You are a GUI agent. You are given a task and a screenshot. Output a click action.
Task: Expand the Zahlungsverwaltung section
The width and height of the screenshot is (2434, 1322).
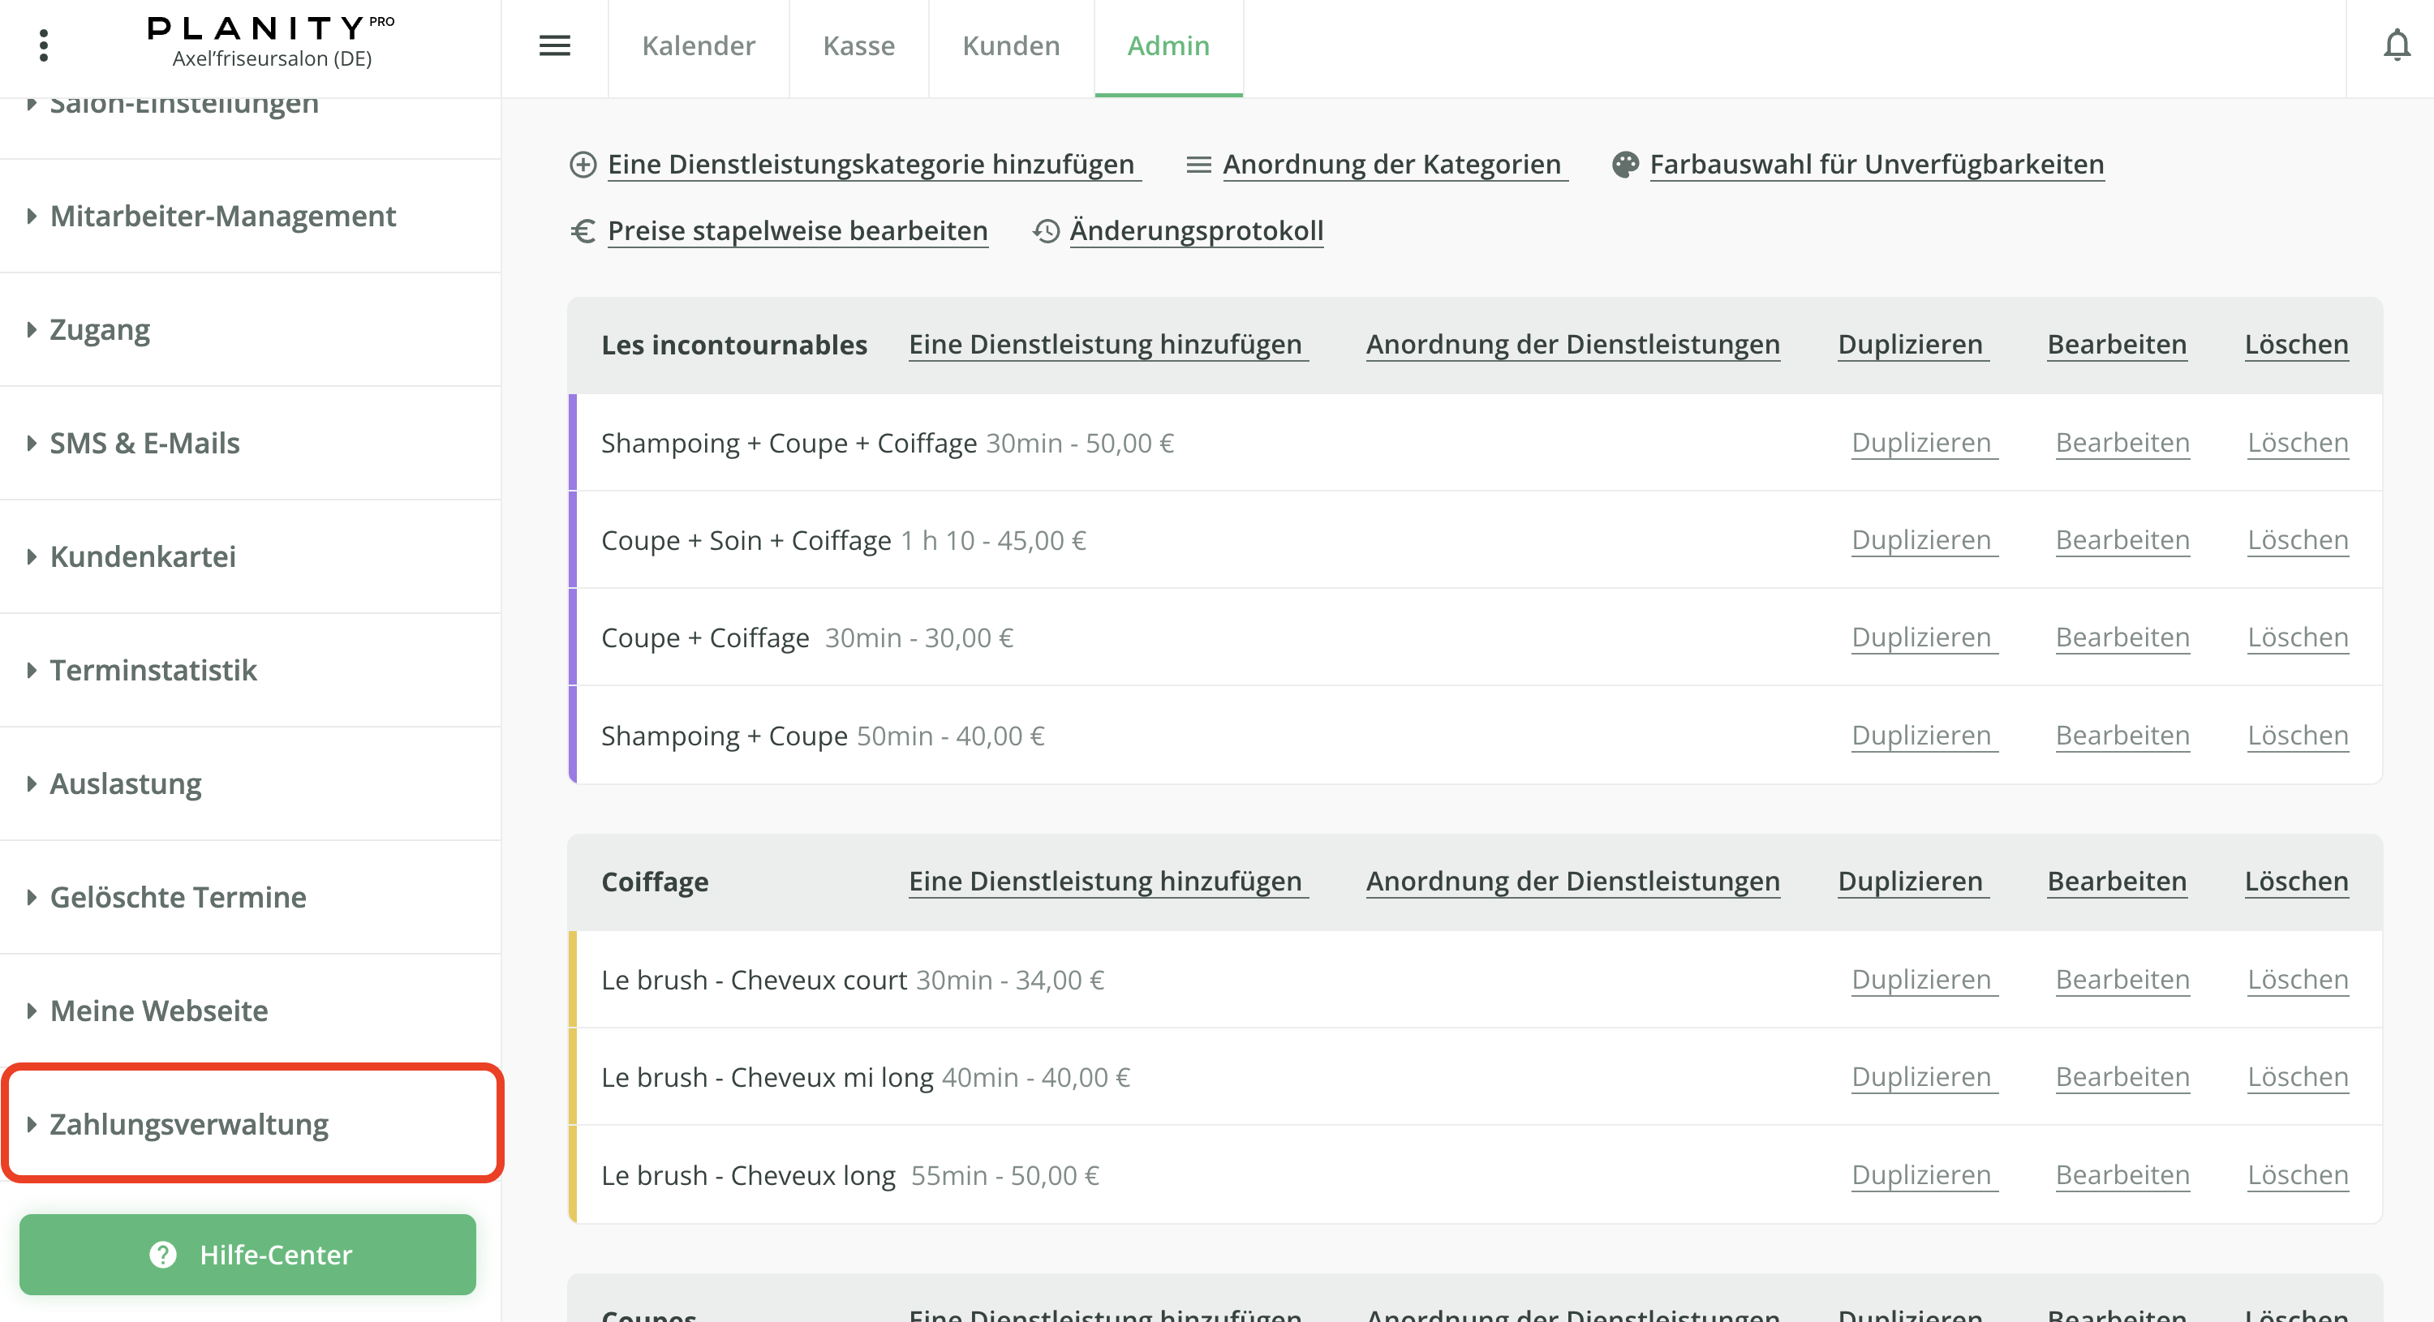pos(189,1124)
